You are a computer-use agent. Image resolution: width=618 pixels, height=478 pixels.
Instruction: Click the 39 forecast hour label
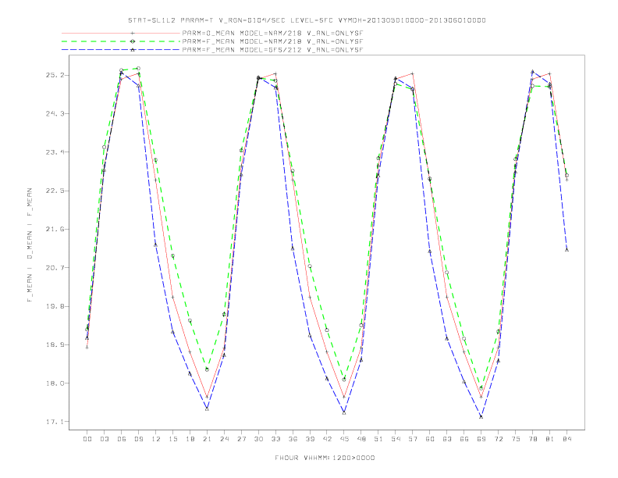310,439
